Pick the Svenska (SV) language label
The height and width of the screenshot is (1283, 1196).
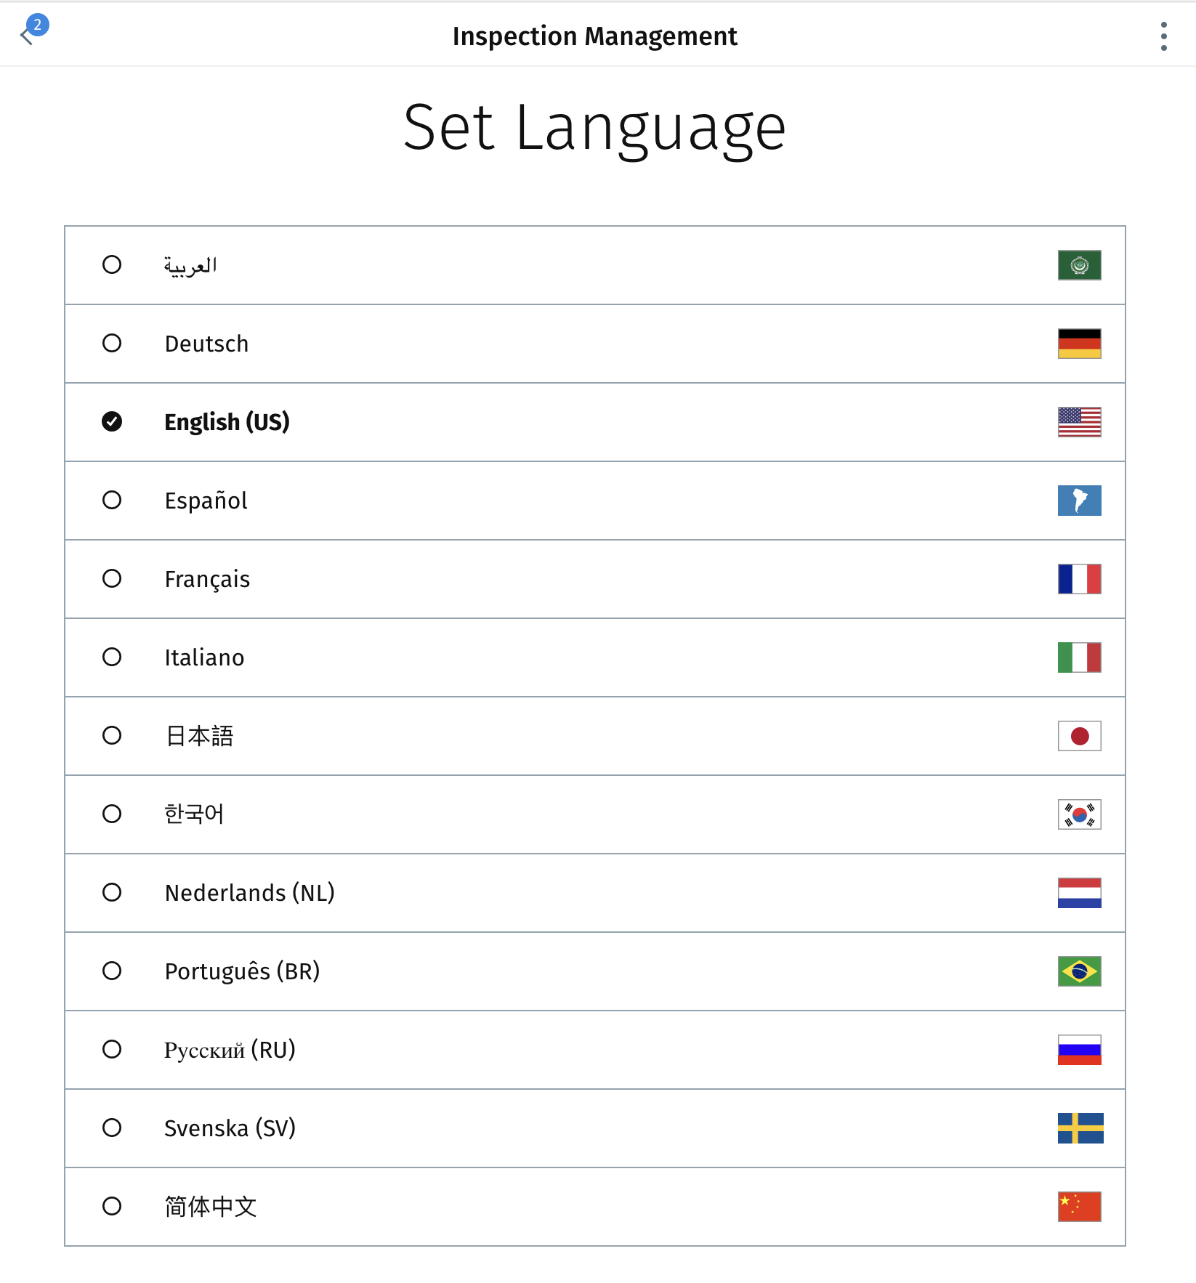click(x=230, y=1128)
